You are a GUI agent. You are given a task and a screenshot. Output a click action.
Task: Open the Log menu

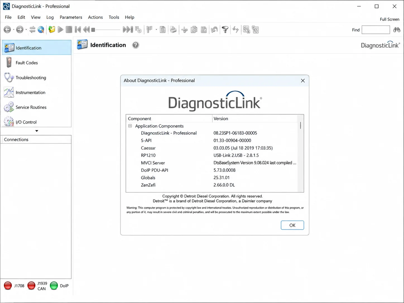(50, 17)
